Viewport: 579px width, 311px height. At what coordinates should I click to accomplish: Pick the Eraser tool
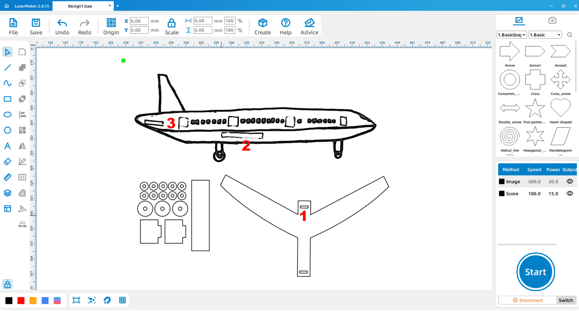tap(7, 162)
